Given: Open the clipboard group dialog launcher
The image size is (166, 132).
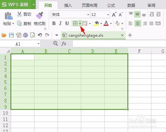Looking at the screenshot, I should click(45, 29).
